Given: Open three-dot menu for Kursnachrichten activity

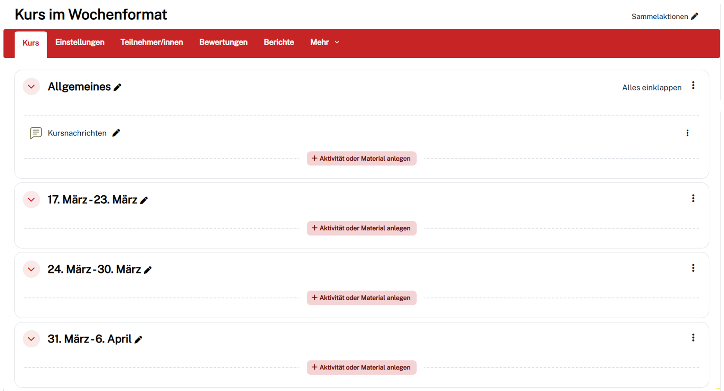Looking at the screenshot, I should tap(687, 133).
